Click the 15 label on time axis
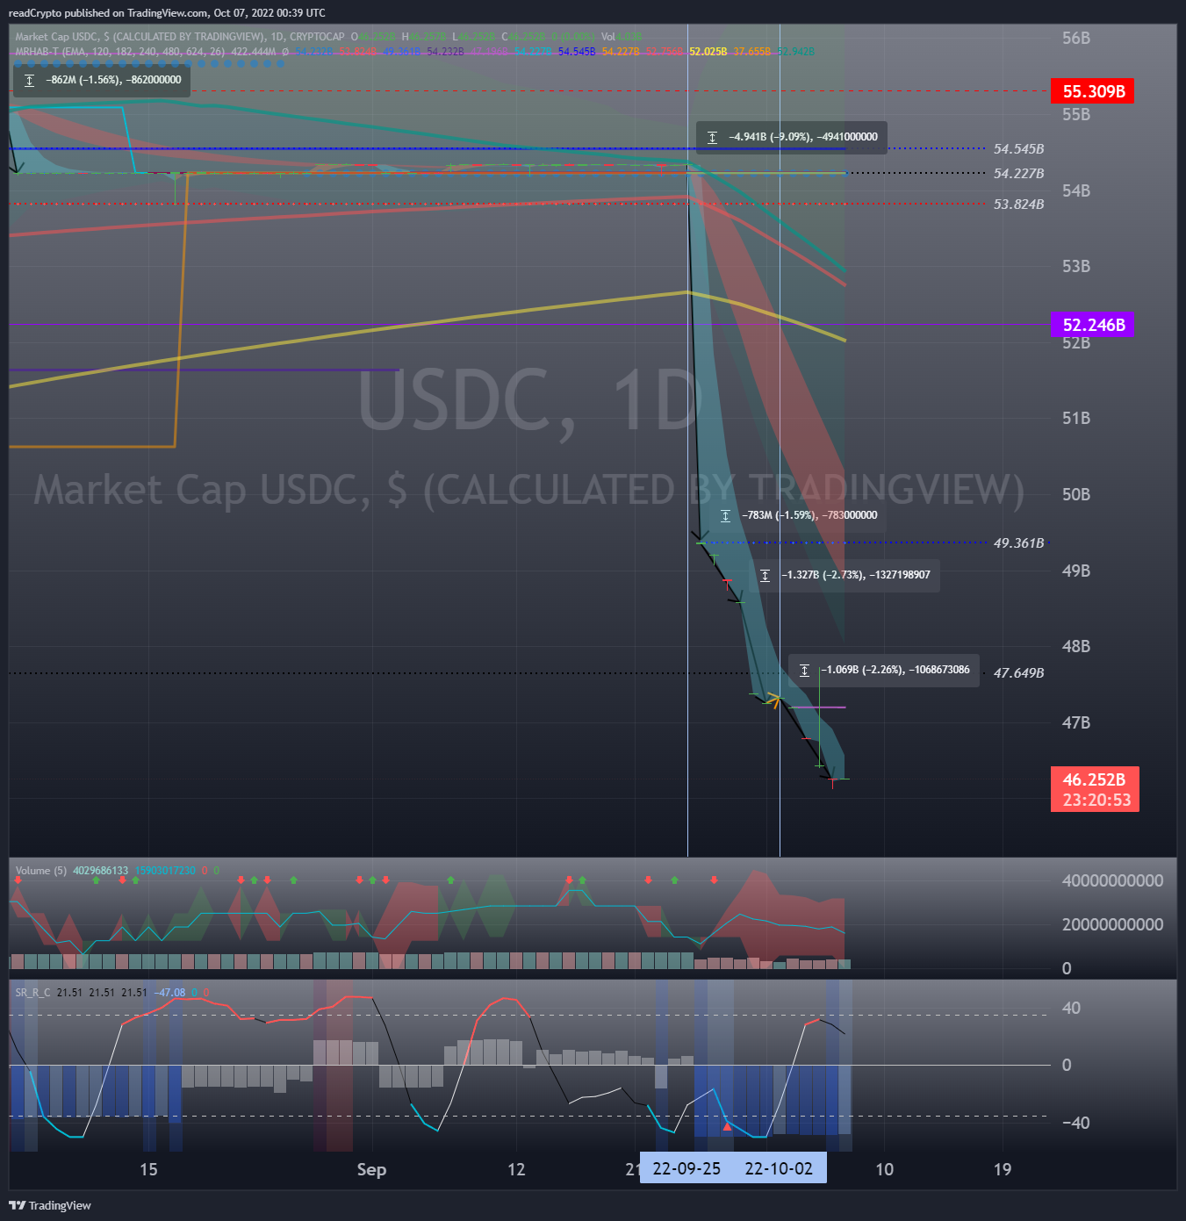 [x=148, y=1169]
